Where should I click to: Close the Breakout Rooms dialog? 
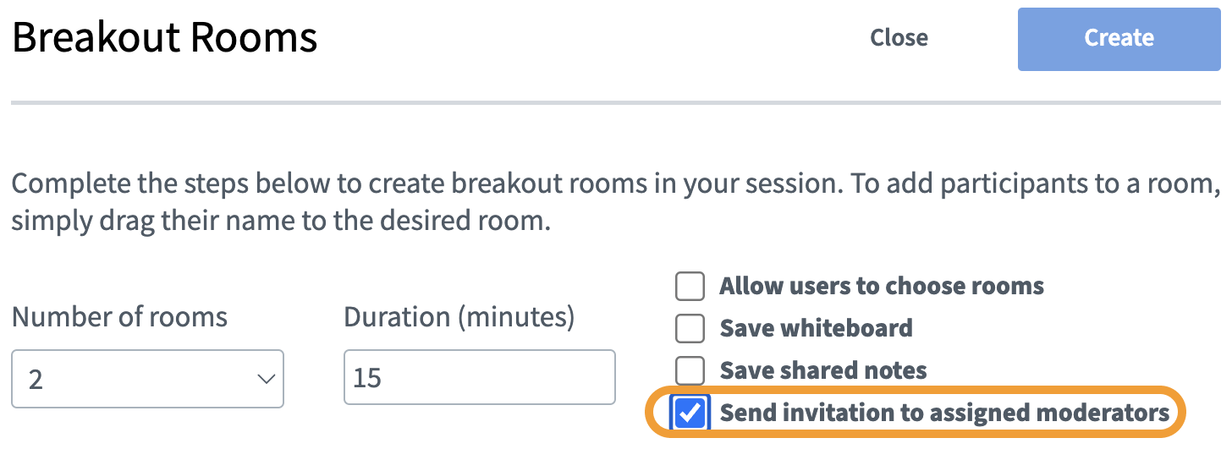pos(899,39)
